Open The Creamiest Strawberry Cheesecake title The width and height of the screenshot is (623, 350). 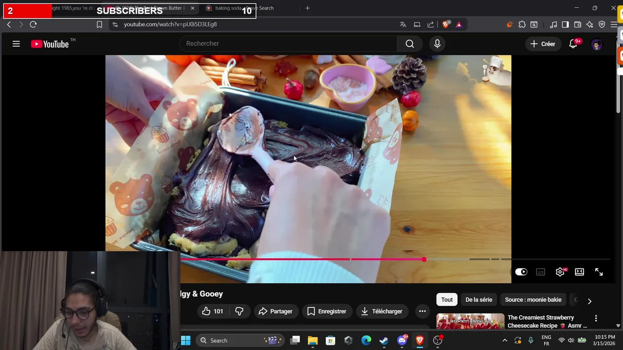547,321
